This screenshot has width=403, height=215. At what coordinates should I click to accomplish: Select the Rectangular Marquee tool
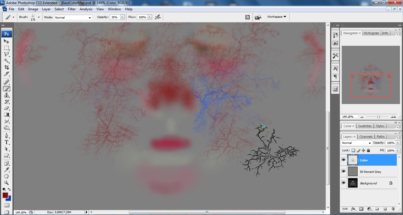[6, 48]
